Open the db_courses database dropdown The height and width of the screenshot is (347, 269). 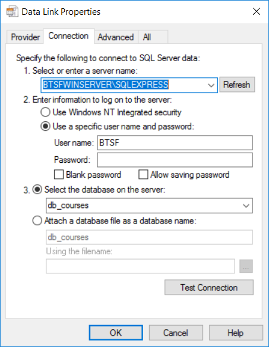coord(246,206)
